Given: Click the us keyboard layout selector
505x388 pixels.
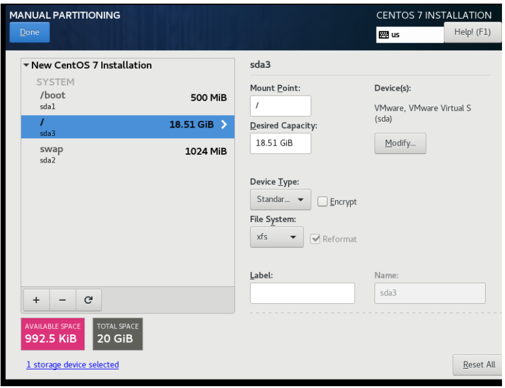Looking at the screenshot, I should (410, 35).
